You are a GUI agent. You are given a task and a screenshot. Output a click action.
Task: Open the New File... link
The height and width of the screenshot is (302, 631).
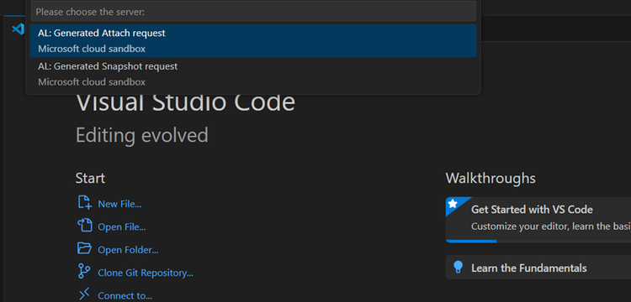tap(119, 204)
